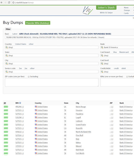Click the US flag in the Lugoff row
This screenshot has height=156, width=134.
(x=36, y=117)
